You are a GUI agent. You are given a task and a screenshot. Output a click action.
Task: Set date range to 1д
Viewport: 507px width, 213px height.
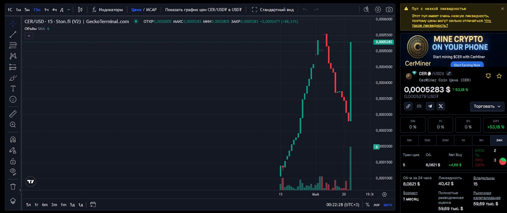81,205
